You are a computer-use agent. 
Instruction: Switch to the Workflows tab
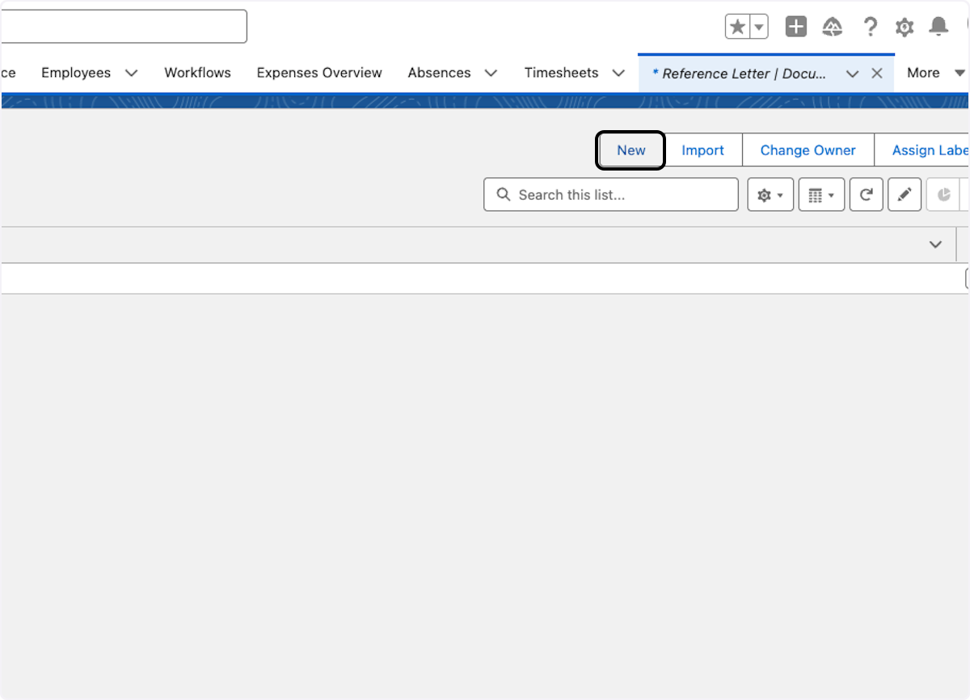(x=197, y=73)
